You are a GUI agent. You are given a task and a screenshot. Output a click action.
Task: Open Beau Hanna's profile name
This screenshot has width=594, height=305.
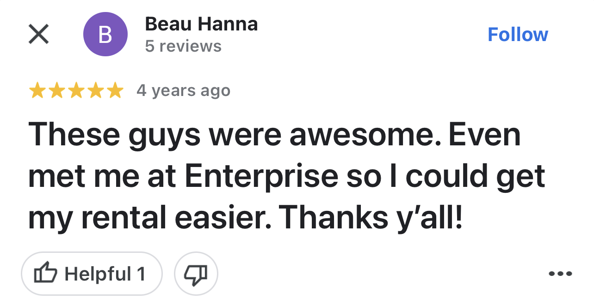pos(201,24)
